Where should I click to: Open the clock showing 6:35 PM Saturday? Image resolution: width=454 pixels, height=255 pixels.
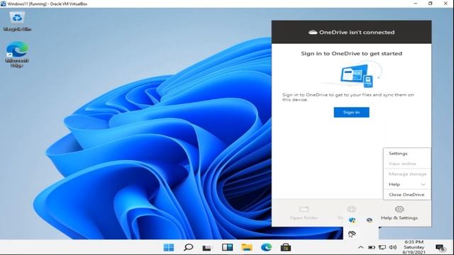(x=414, y=247)
